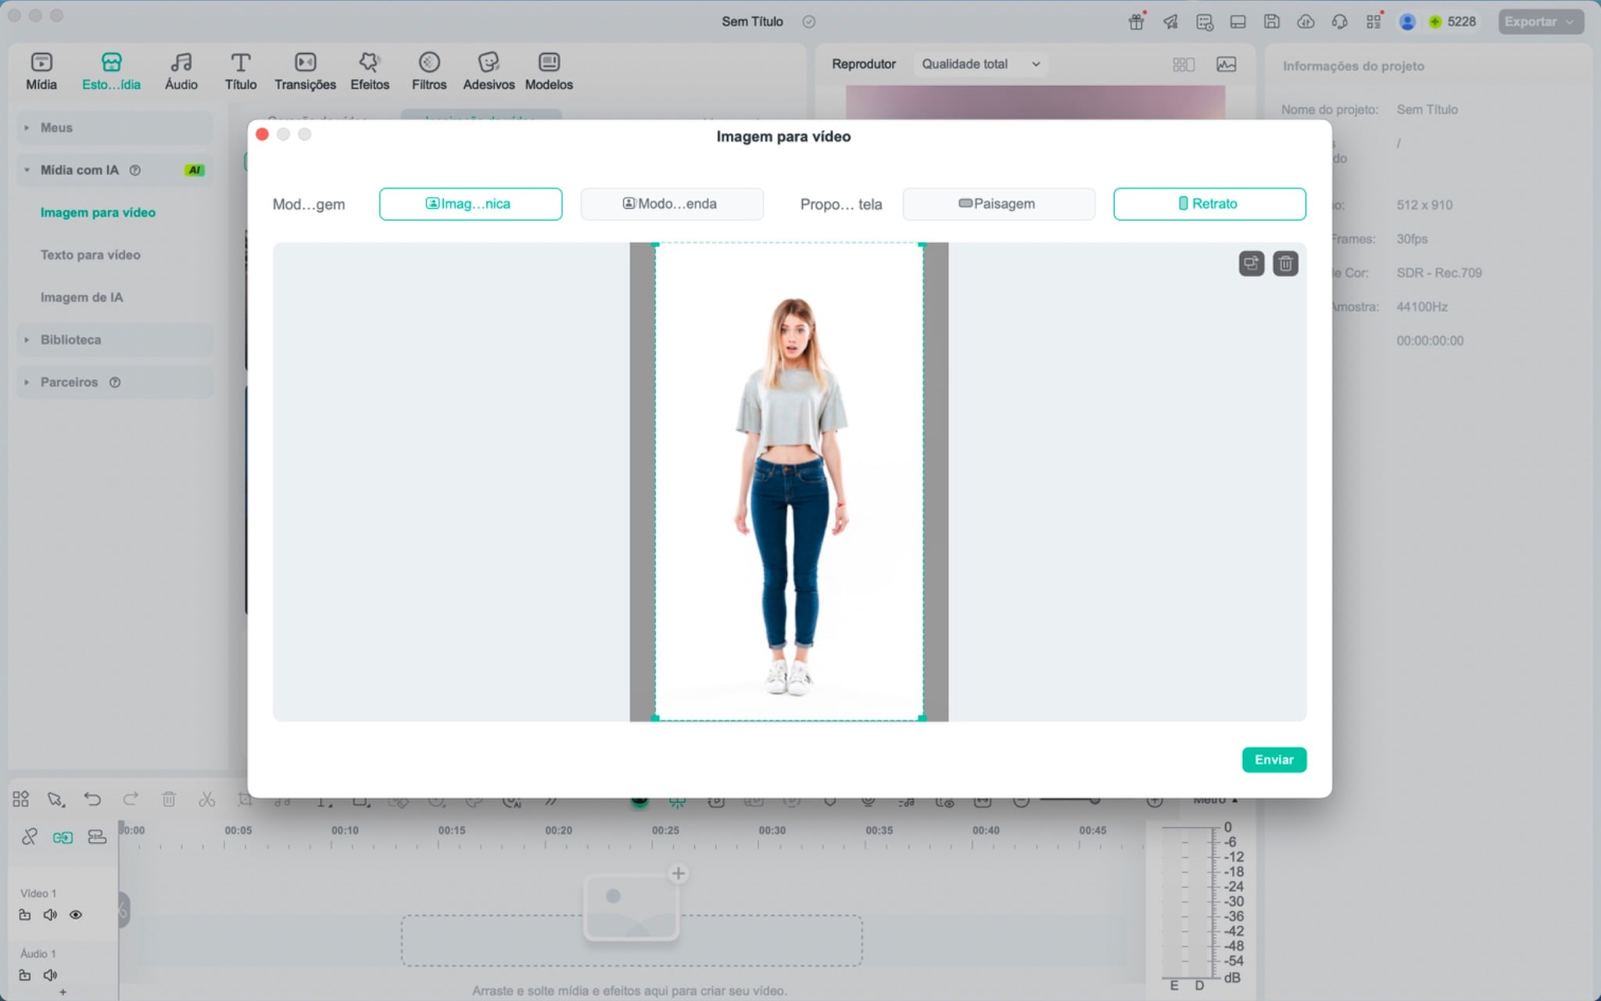This screenshot has height=1001, width=1601.
Task: Expand the Meus section
Action: pos(115,127)
